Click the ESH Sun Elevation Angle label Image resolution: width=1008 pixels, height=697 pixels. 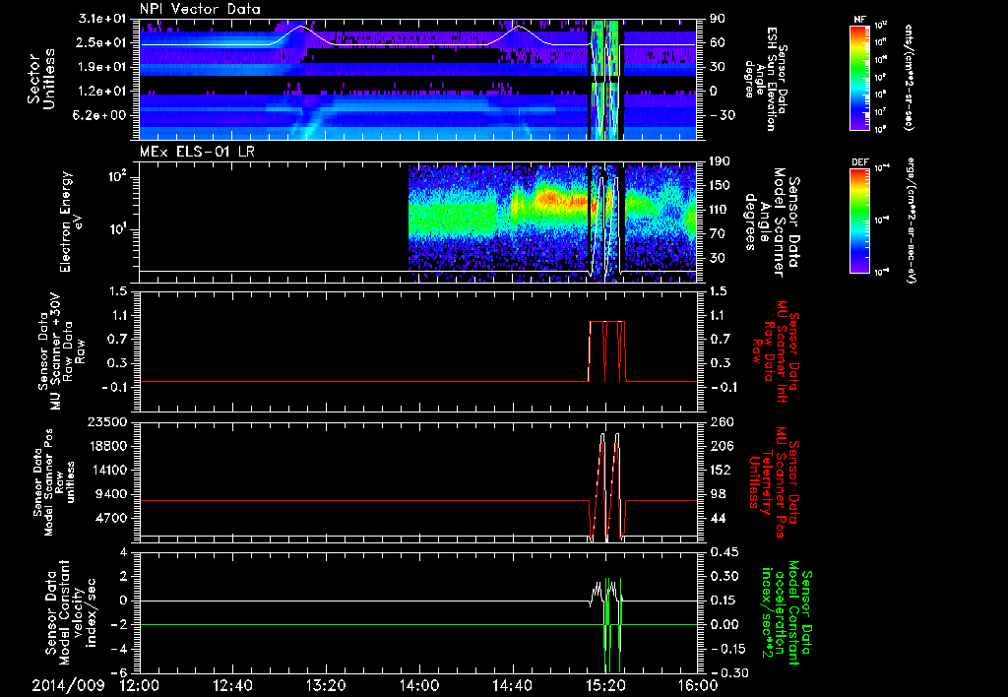coord(766,79)
